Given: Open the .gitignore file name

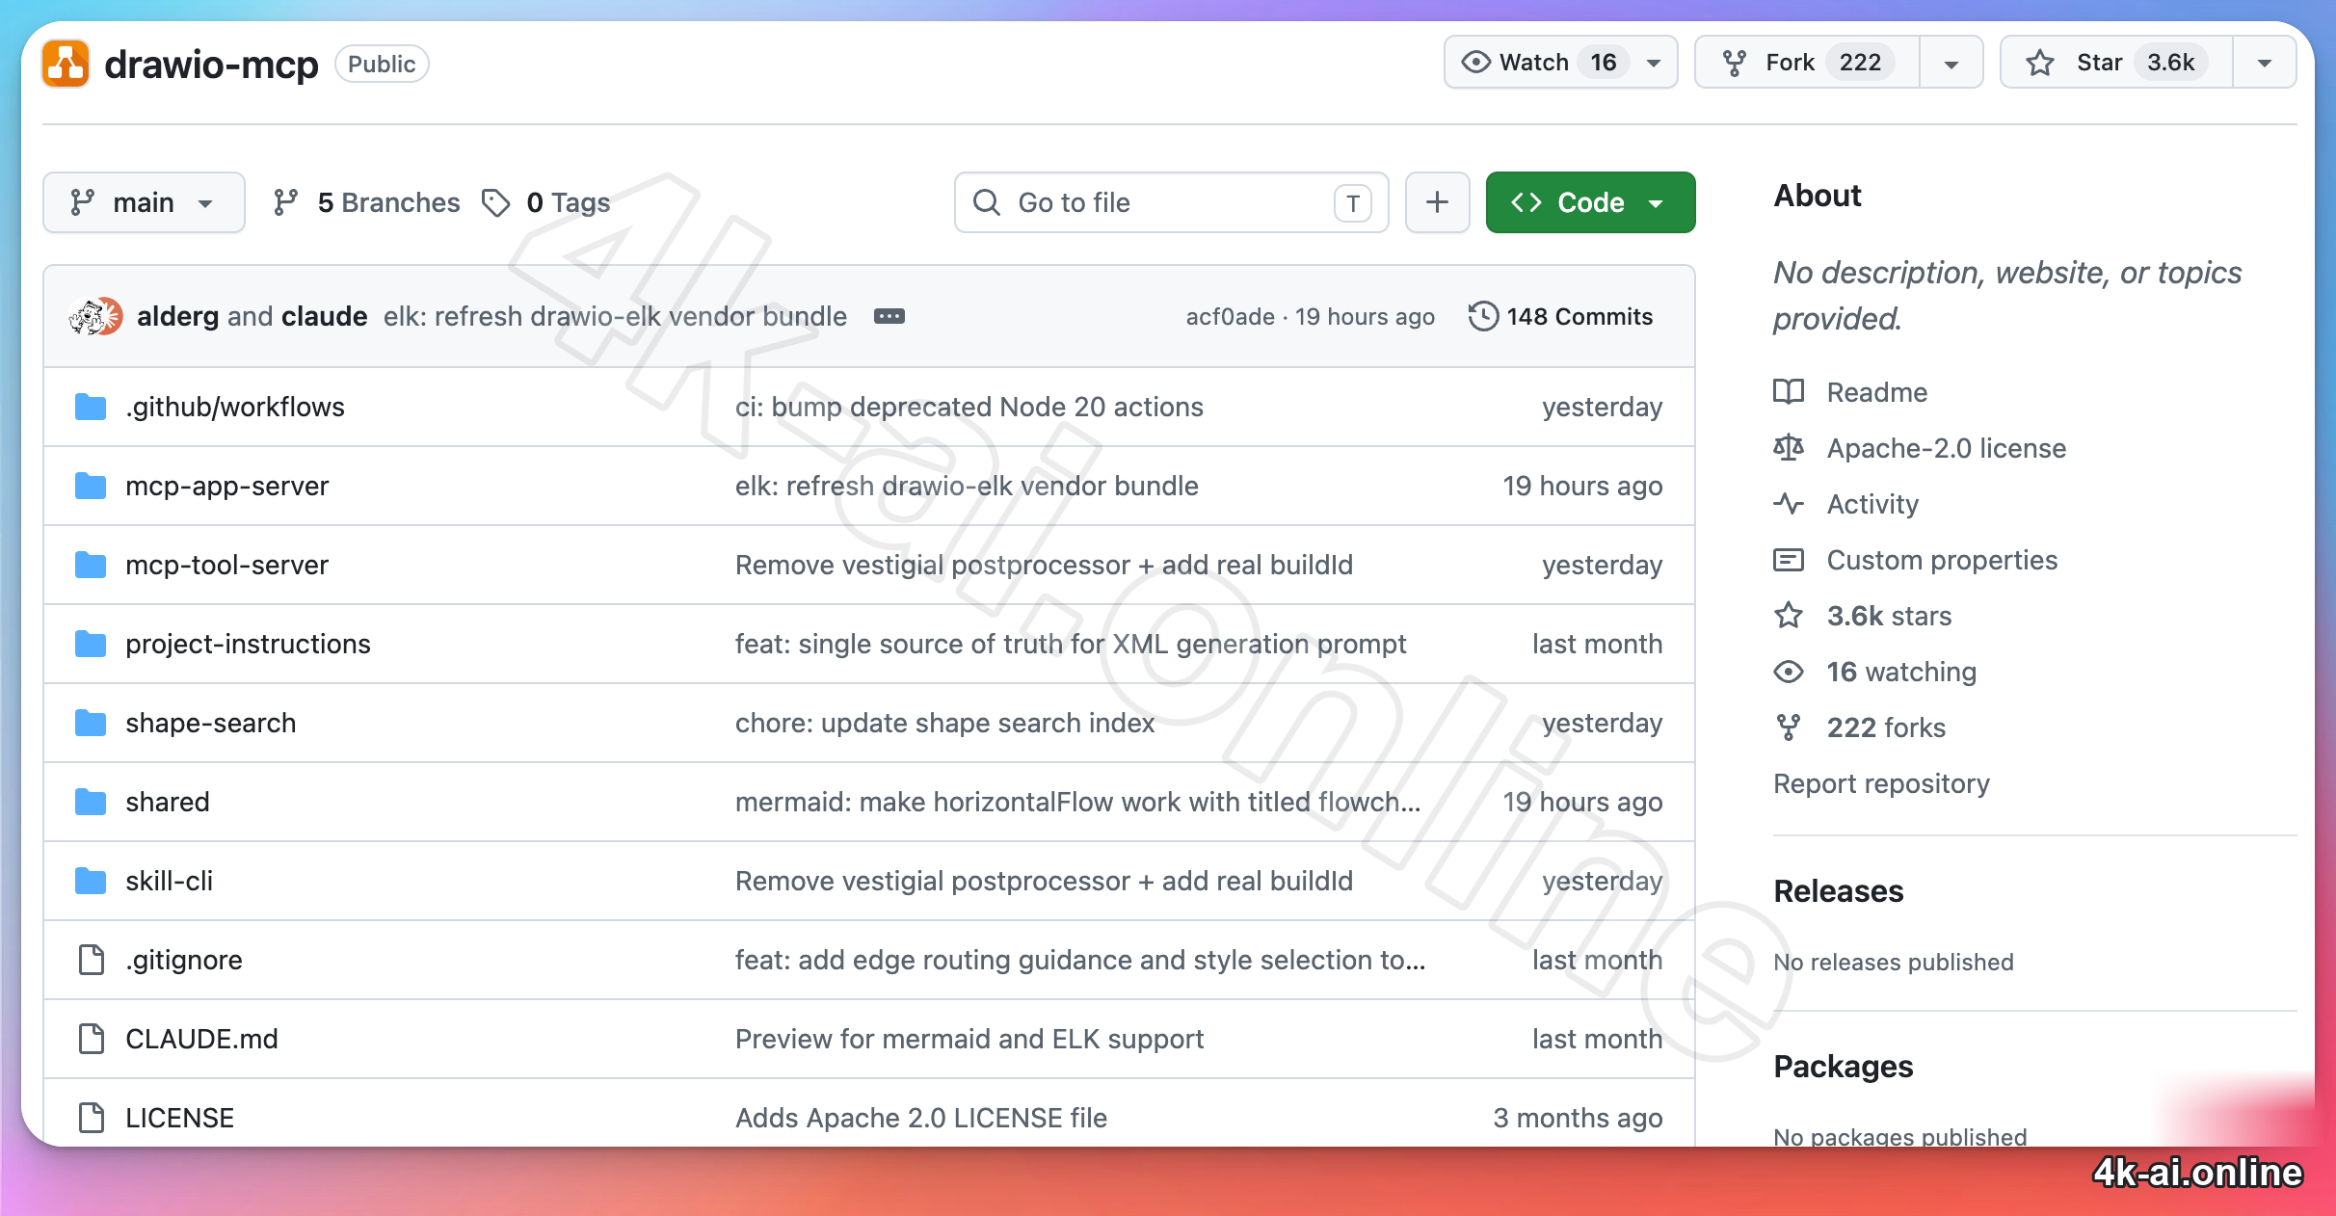Looking at the screenshot, I should click(183, 960).
